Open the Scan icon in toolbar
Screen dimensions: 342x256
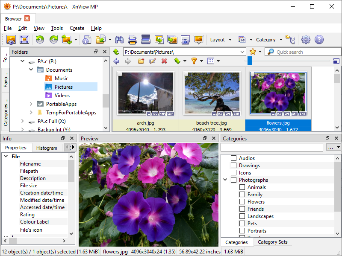click(x=146, y=40)
